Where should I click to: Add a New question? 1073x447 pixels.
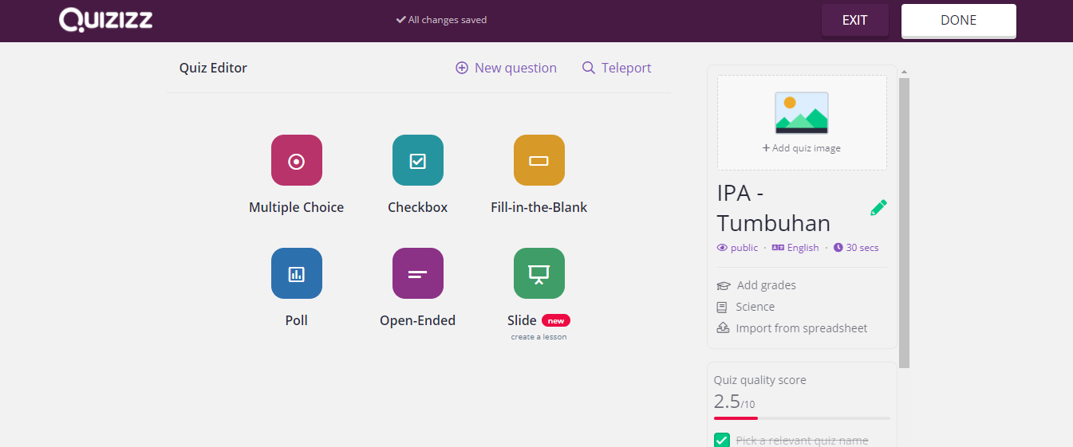[506, 68]
